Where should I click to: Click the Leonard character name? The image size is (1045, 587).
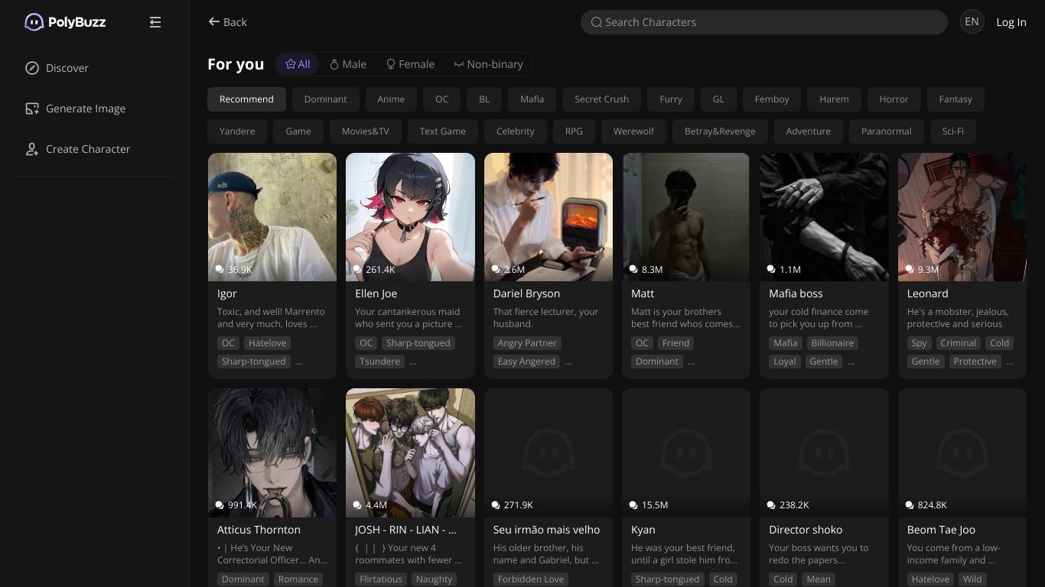pyautogui.click(x=927, y=293)
